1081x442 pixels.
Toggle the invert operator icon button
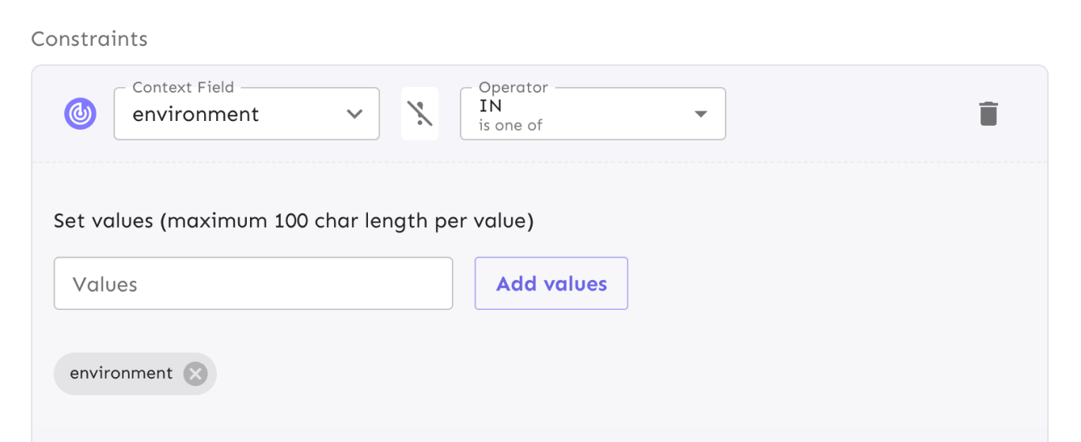click(x=419, y=114)
